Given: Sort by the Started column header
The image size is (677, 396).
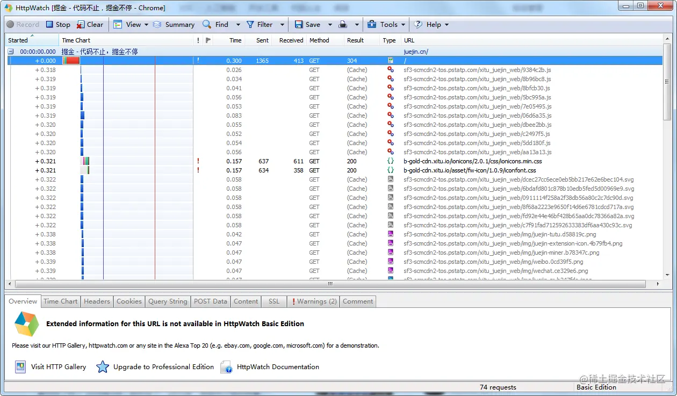Looking at the screenshot, I should (x=32, y=40).
